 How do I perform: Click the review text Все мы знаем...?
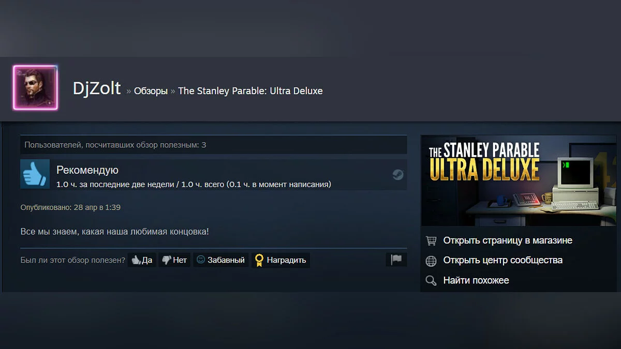[x=115, y=231]
